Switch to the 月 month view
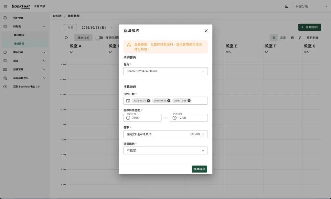This screenshot has width=331, height=199. tap(300, 38)
